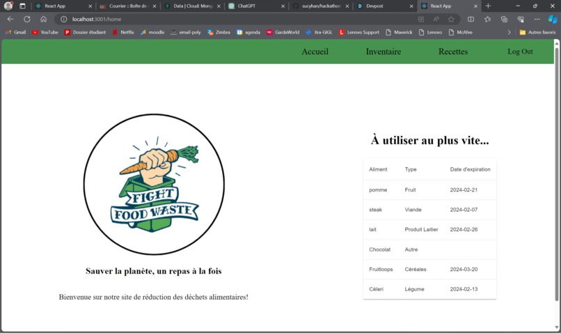Close the Devpost tab
The width and height of the screenshot is (561, 333).
point(411,6)
